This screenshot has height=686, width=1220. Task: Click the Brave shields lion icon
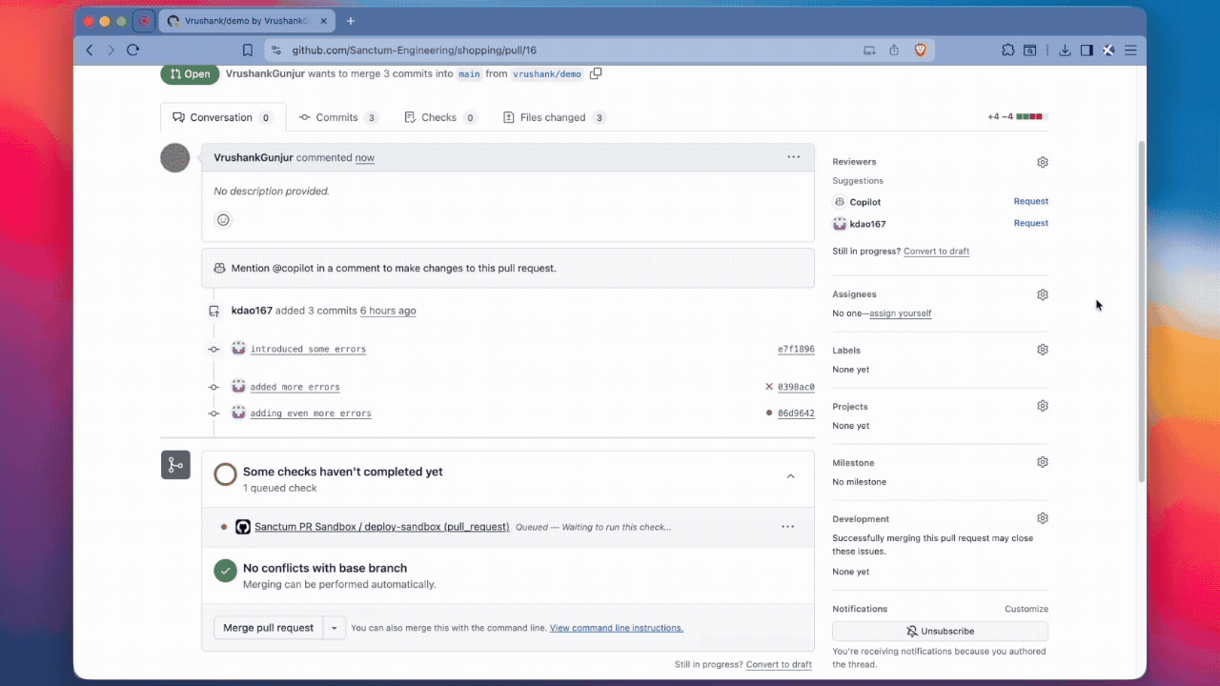coord(920,50)
